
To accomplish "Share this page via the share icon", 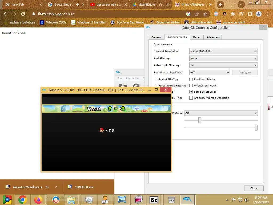I will pyautogui.click(x=197, y=14).
